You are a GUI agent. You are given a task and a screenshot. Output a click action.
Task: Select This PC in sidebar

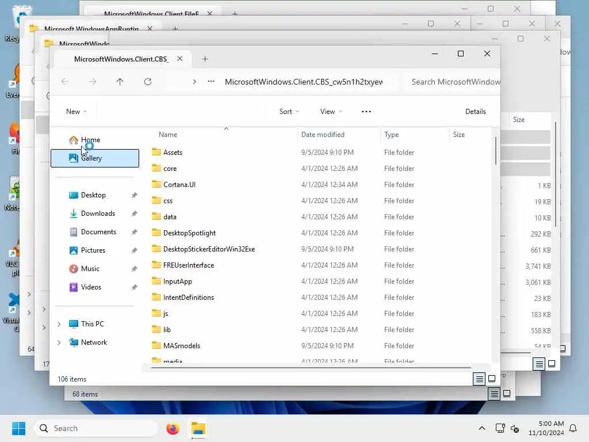(x=92, y=324)
